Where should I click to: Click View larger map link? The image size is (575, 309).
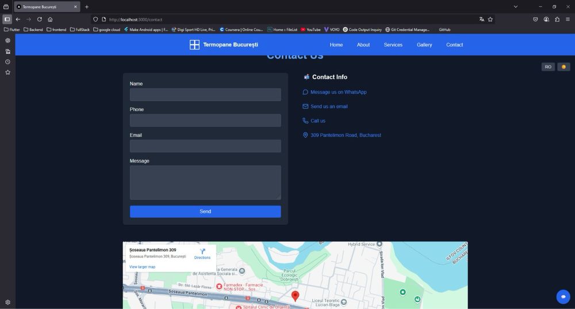pyautogui.click(x=142, y=267)
